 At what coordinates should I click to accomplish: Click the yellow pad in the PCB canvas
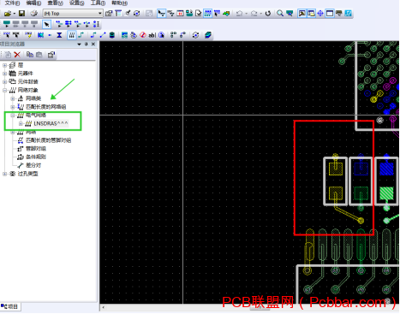coord(336,169)
